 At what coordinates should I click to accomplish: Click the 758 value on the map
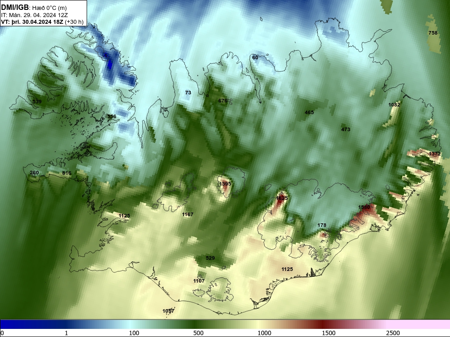[433, 33]
